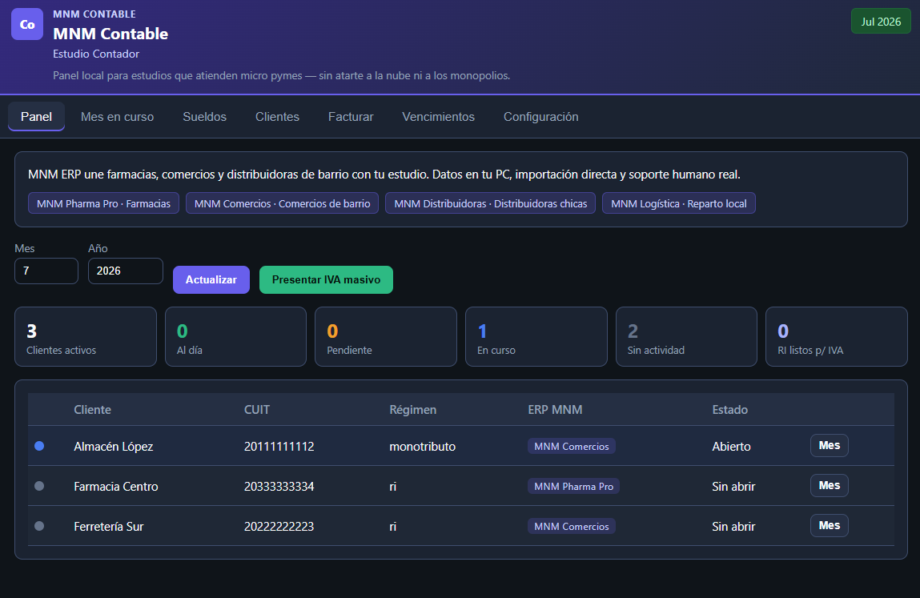Click client name Almacén López
920x598 pixels.
[x=113, y=447]
